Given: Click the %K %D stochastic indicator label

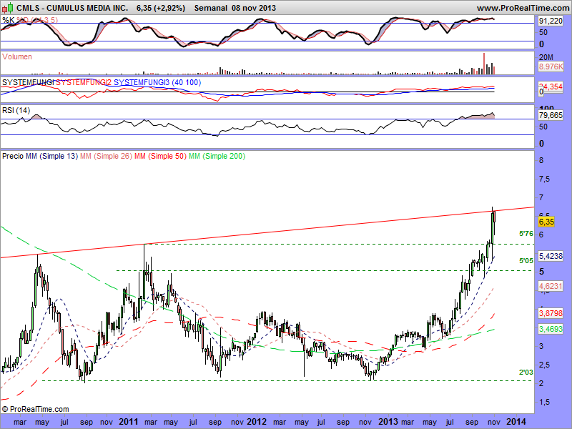Looking at the screenshot, I should [30, 20].
